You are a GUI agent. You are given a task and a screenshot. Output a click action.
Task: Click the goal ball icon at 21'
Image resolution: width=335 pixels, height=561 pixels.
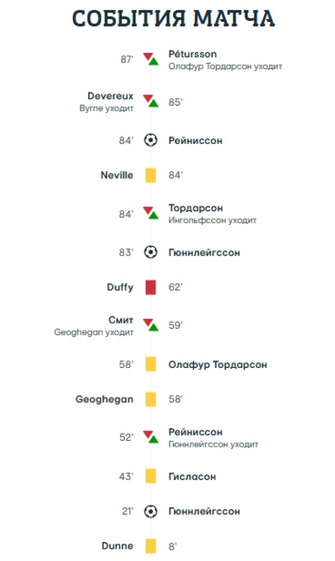point(150,511)
